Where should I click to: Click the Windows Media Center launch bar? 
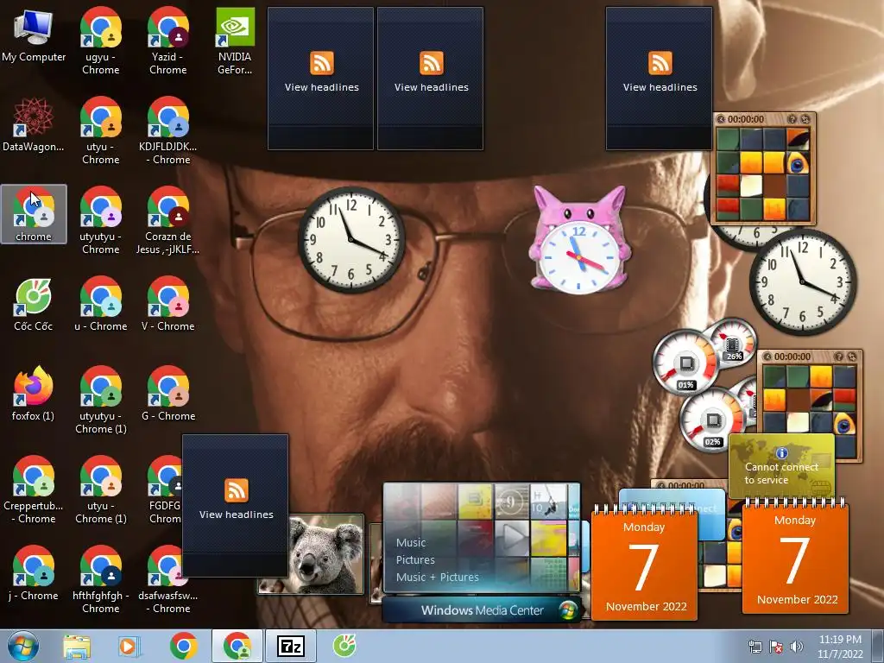coord(482,610)
